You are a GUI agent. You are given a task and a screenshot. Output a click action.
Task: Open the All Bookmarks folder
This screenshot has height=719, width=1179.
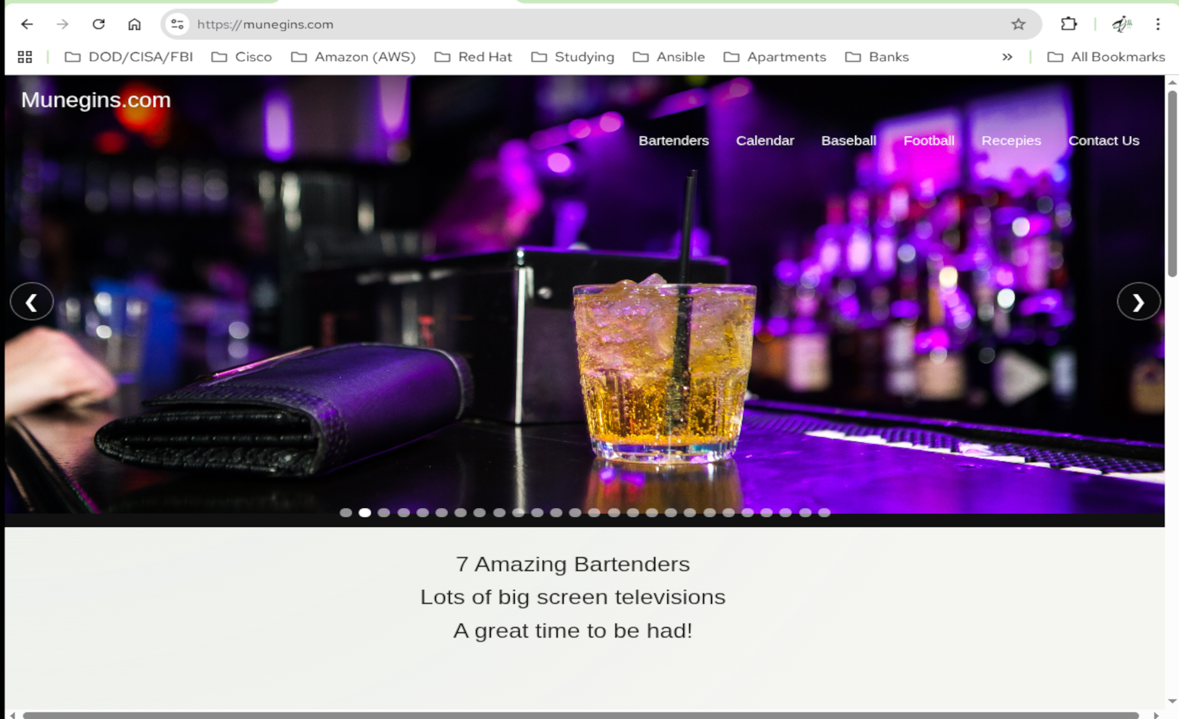coord(1106,57)
